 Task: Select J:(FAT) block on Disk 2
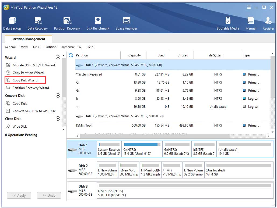tap(172, 170)
